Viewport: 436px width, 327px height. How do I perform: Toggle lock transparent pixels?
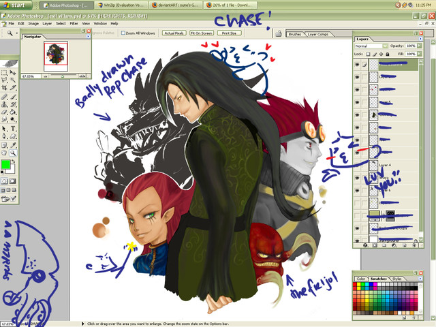368,54
